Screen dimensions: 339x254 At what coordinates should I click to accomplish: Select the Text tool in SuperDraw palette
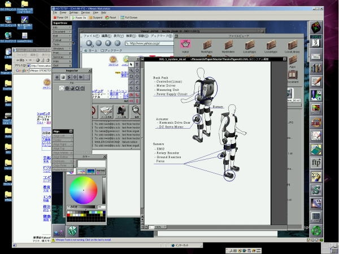(x=137, y=64)
